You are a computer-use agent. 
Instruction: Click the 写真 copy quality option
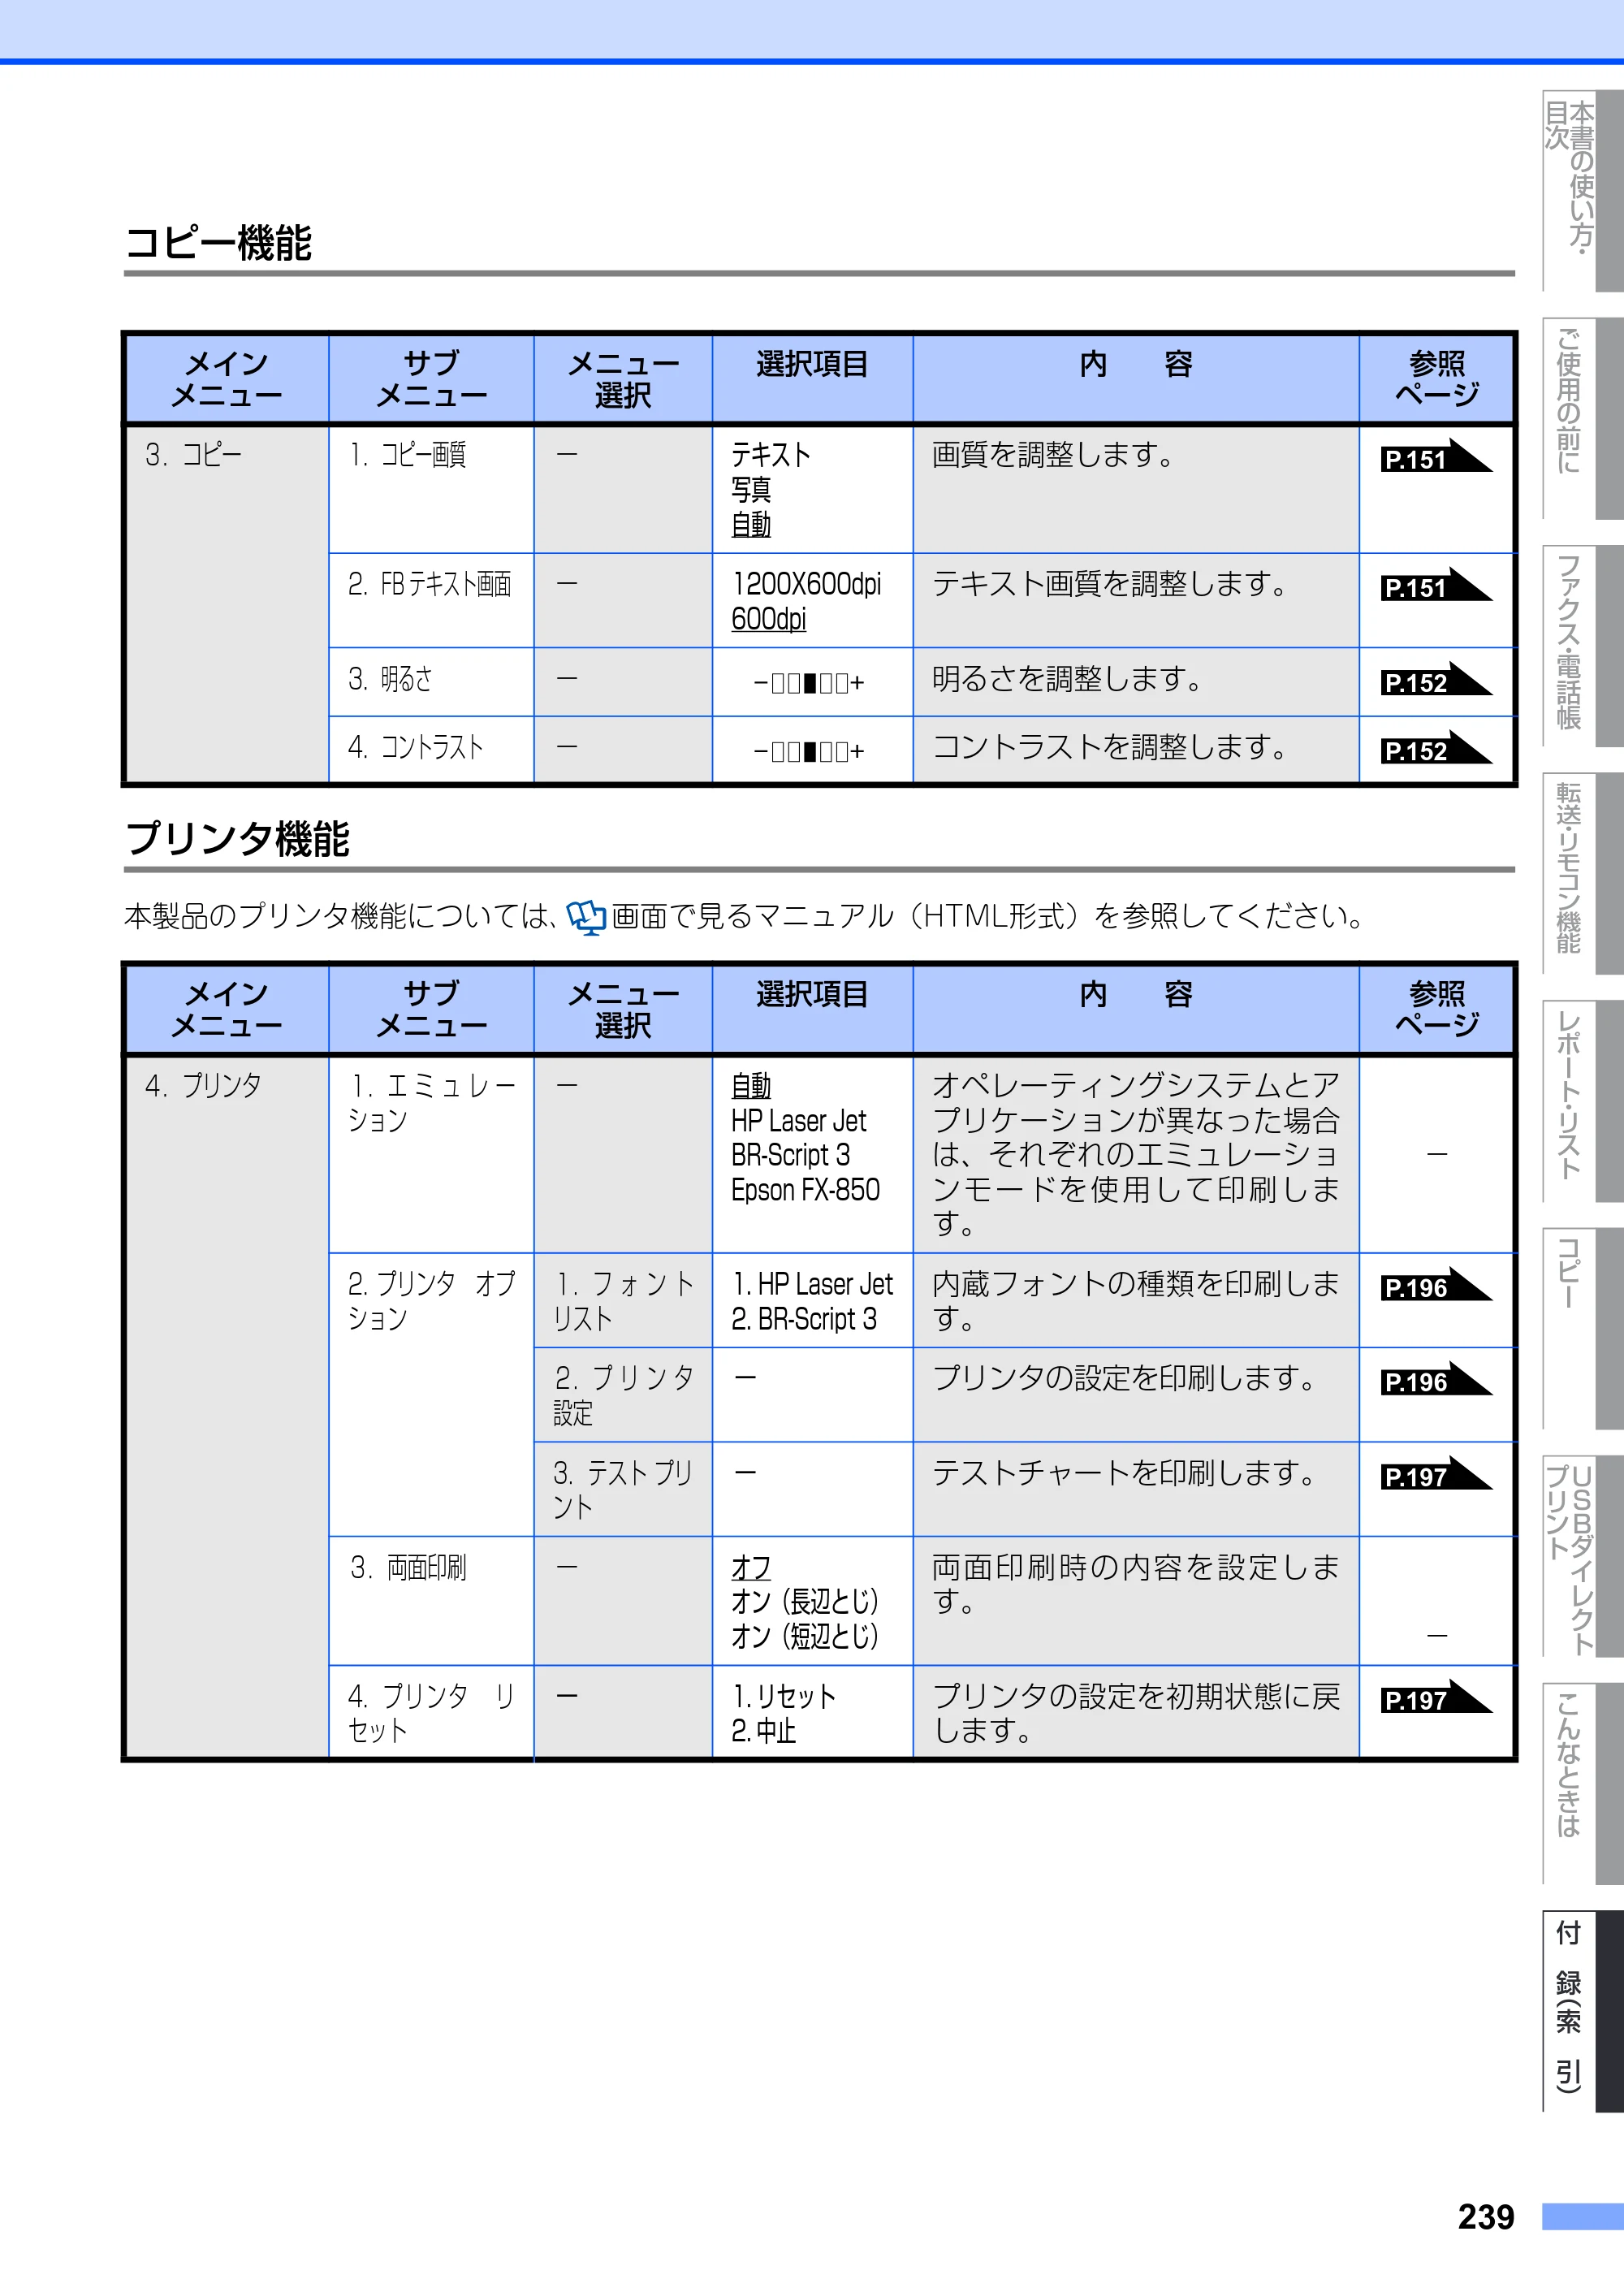coord(751,490)
